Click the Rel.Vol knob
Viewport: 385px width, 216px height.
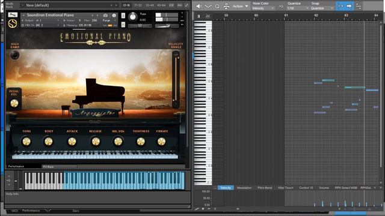pos(118,142)
